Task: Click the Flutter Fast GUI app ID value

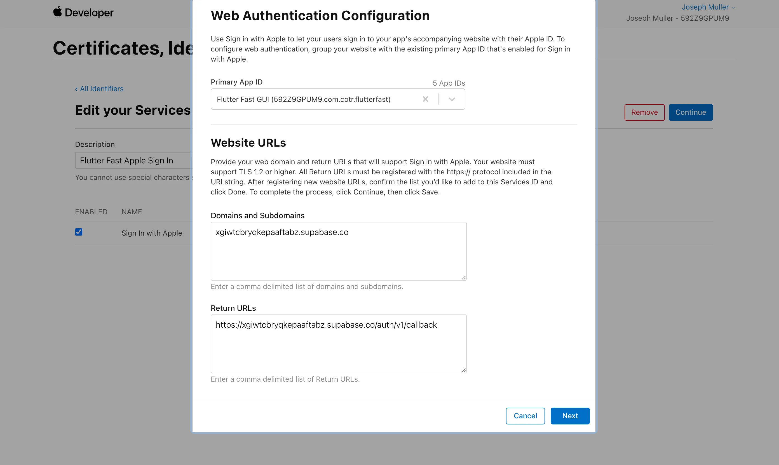Action: 304,99
